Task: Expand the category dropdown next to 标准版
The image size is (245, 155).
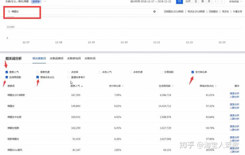Action: (45, 2)
